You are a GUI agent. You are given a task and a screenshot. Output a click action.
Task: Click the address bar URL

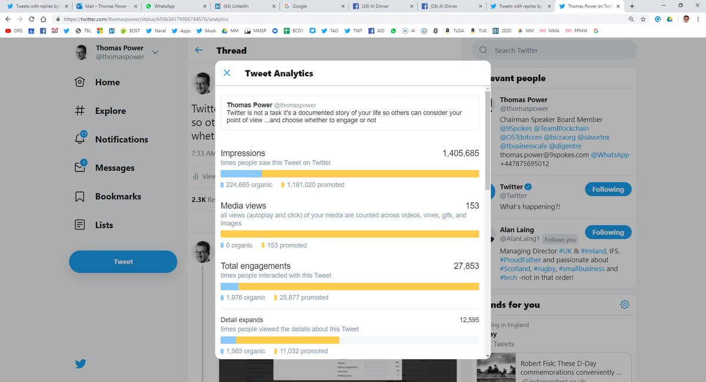coord(145,19)
